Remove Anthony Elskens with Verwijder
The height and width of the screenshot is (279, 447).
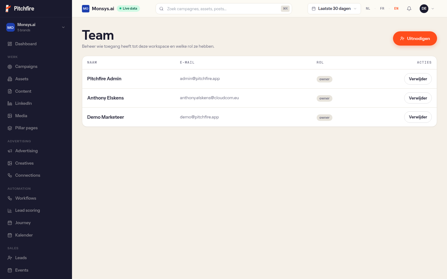click(x=418, y=98)
